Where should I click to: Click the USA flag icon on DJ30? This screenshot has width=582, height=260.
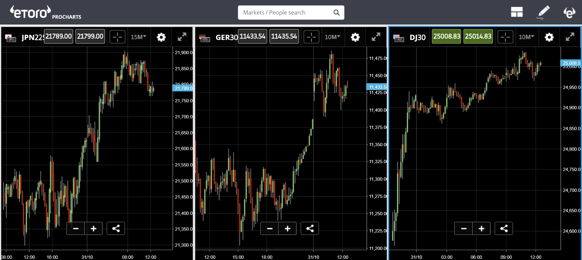[x=399, y=38]
